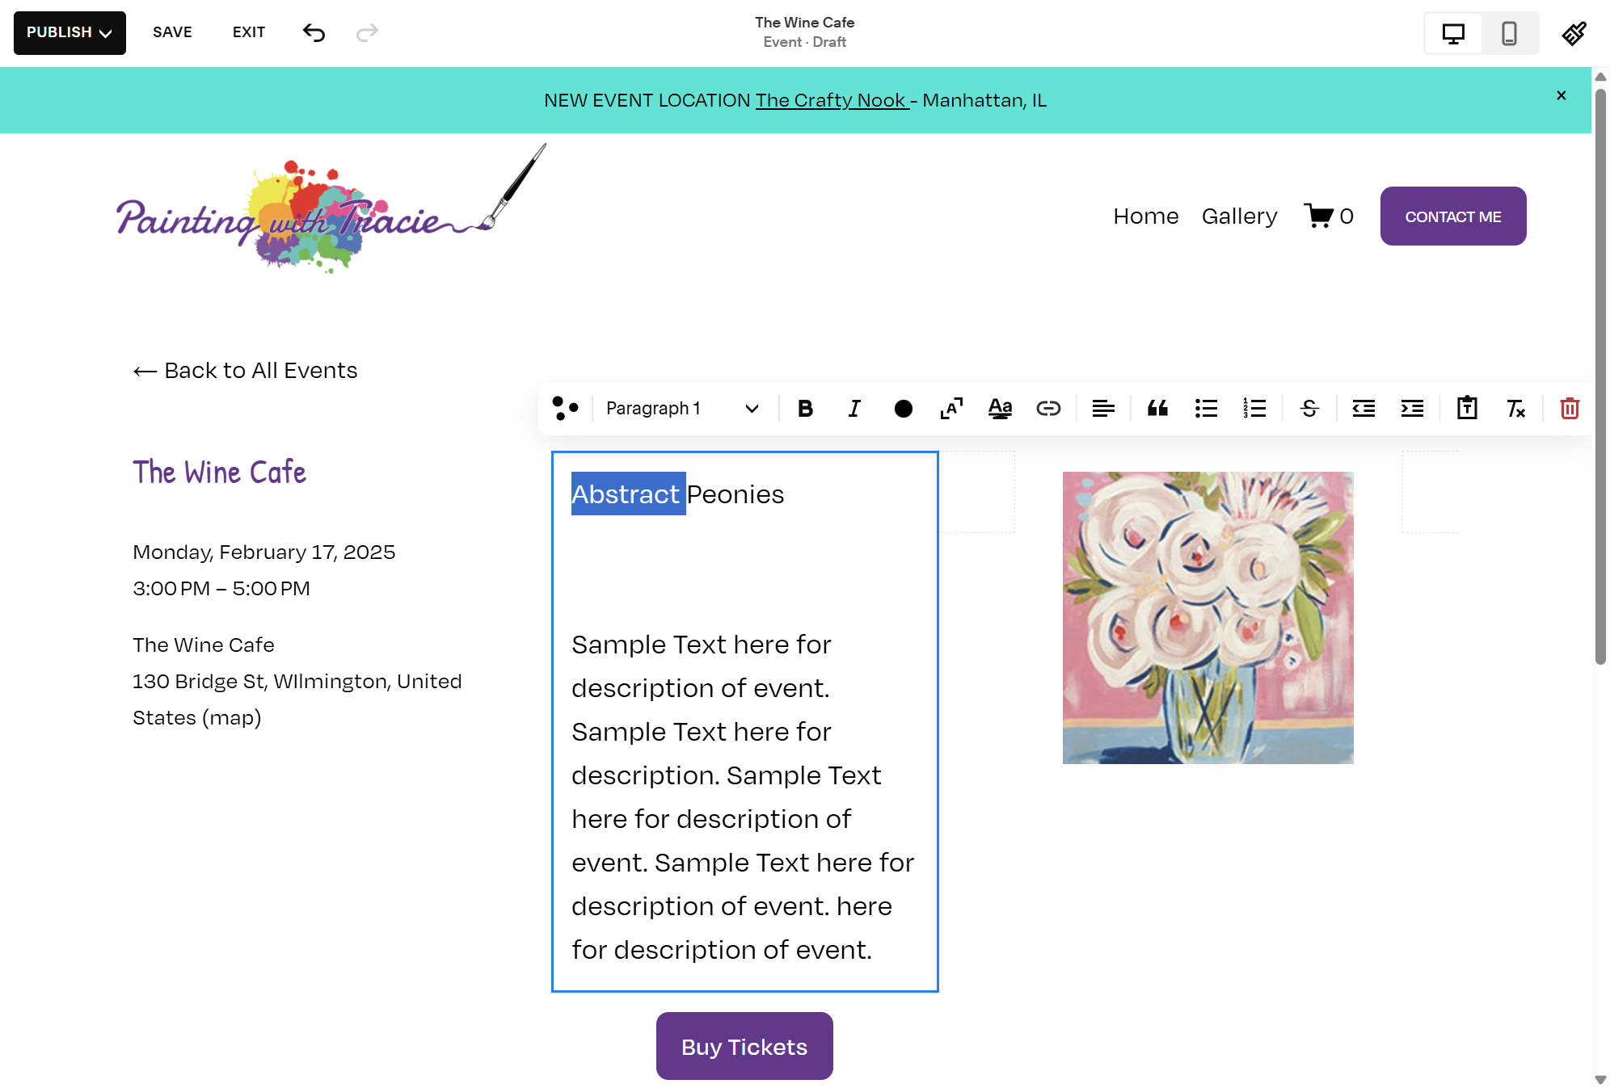Insert a link with chain icon
1610x1088 pixels.
[1048, 409]
